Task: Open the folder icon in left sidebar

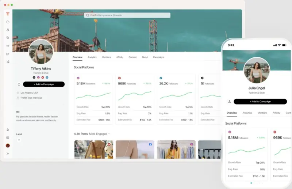Action: [8, 22]
